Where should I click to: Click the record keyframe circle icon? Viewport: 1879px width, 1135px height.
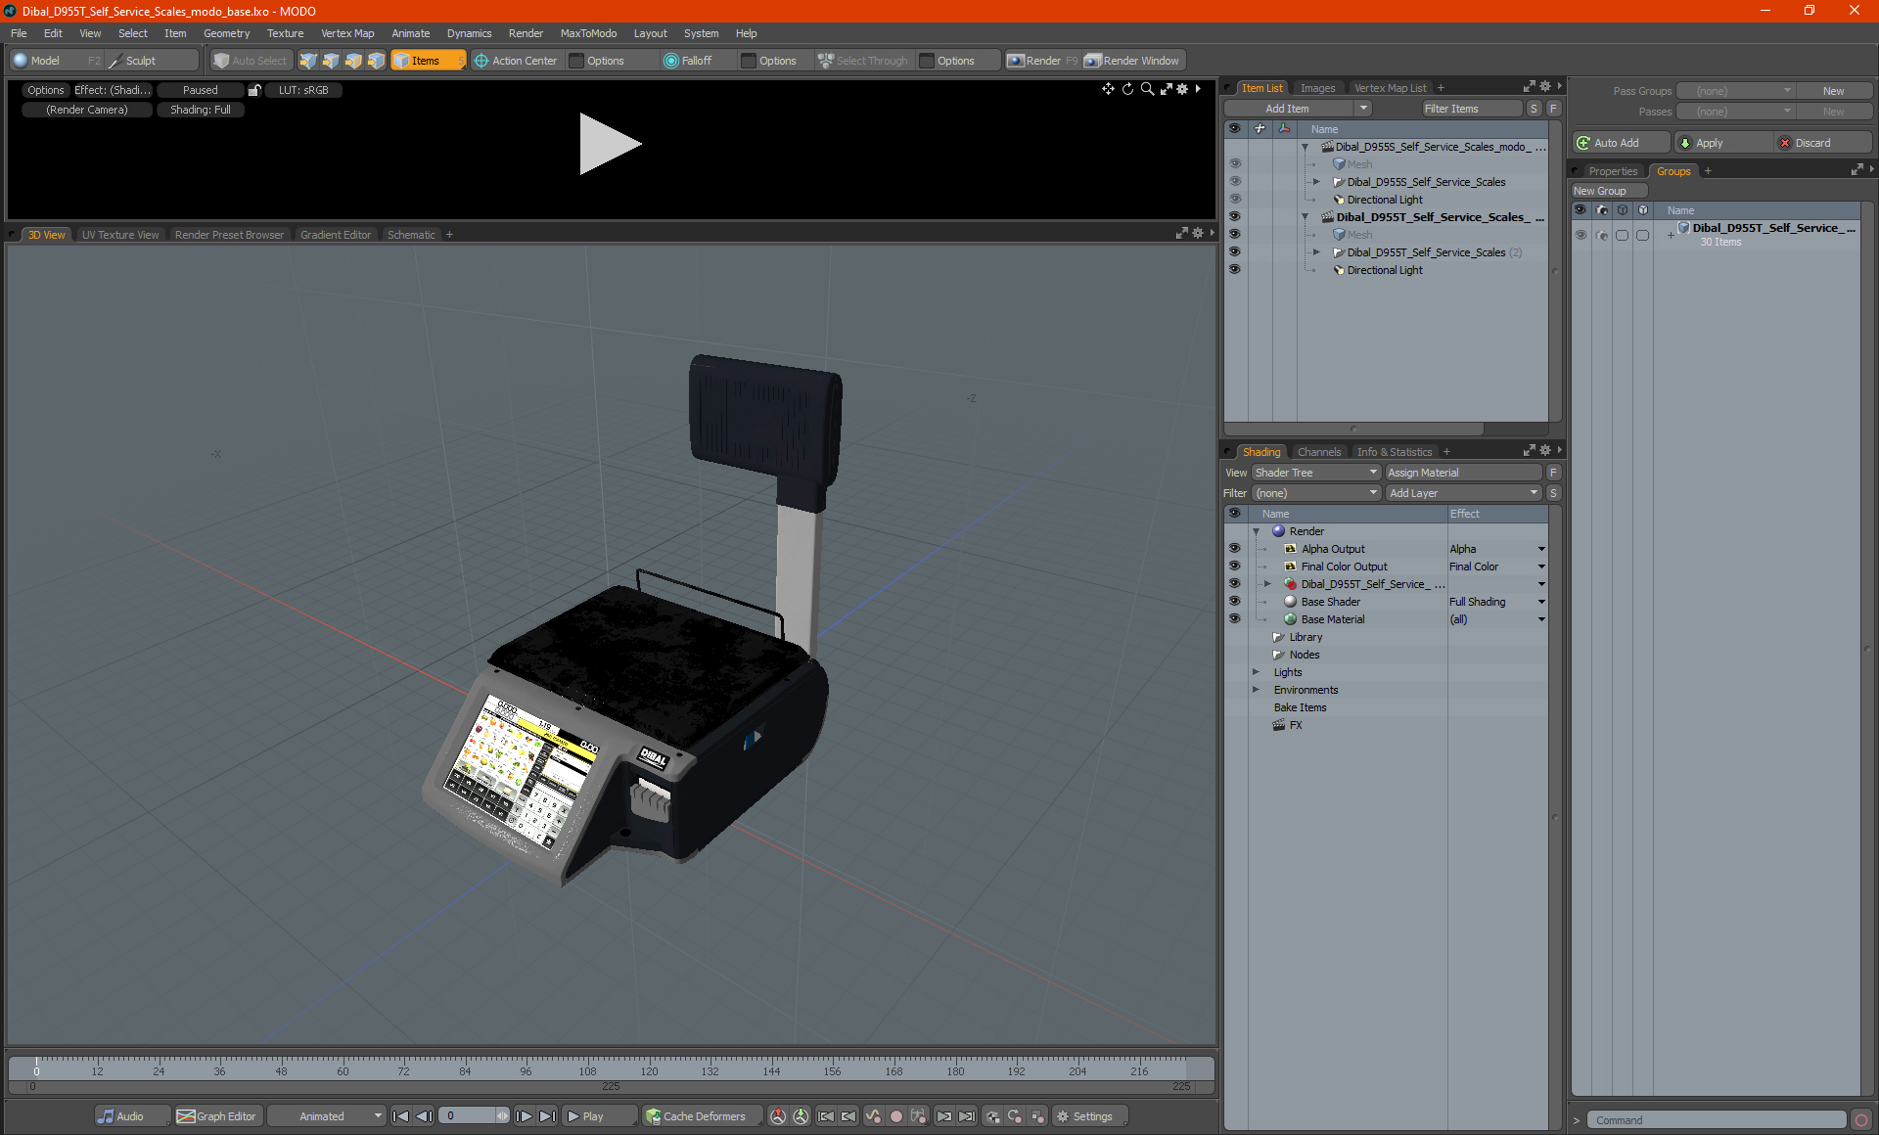coord(895,1116)
